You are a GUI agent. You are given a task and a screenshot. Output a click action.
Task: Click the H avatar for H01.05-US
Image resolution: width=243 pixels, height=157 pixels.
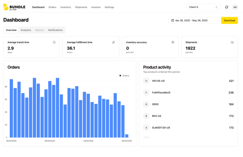(146, 81)
